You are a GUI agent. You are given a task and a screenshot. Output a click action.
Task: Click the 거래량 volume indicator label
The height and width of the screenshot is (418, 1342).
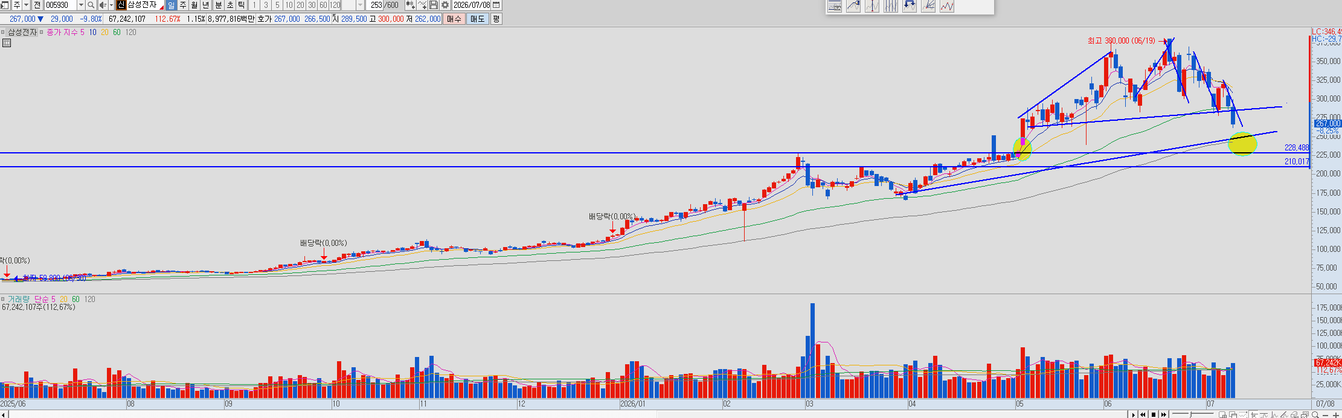tap(18, 299)
